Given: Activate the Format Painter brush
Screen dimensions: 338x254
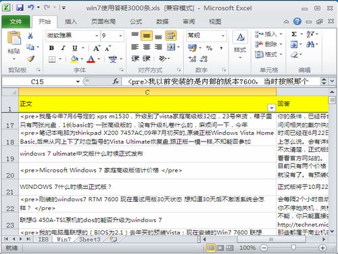Looking at the screenshot, I should point(30,59).
